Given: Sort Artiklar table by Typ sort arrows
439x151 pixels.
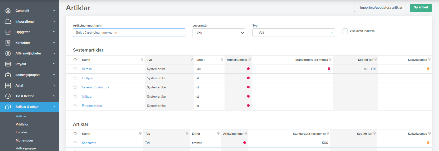Looking at the screenshot, I should [x=187, y=133].
